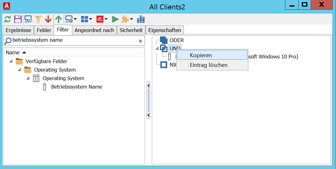Select the ODER filter node
Screen dimensions: 336x169
[177, 40]
